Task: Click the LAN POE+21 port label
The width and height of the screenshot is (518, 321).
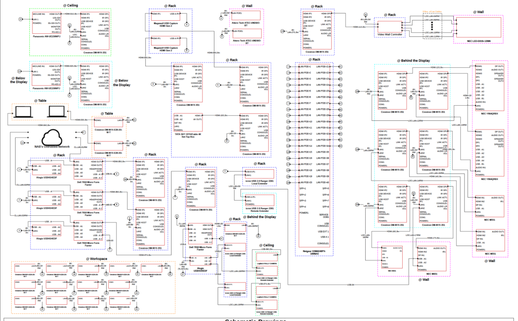Action: (x=323, y=67)
